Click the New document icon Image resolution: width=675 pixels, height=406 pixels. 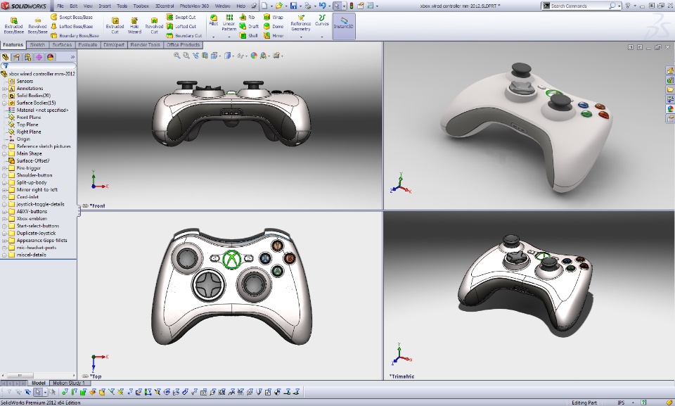coord(264,6)
